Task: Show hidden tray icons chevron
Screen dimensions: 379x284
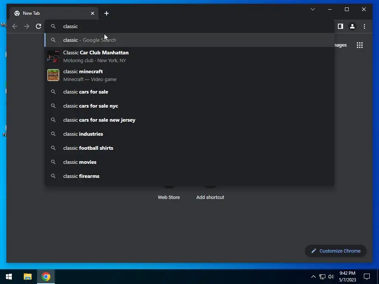Action: [313, 277]
